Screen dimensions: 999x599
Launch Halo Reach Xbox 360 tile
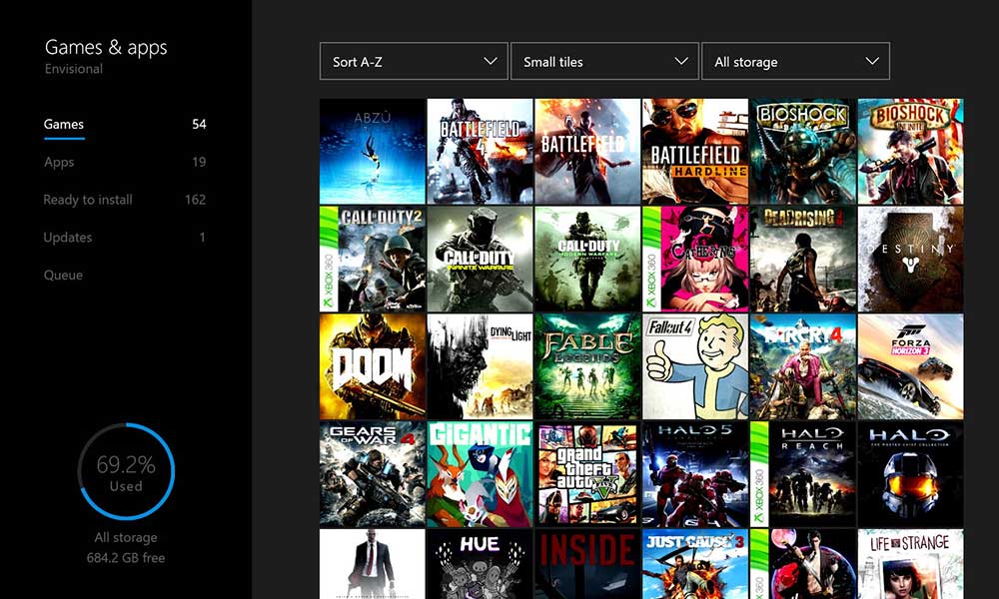tap(803, 473)
